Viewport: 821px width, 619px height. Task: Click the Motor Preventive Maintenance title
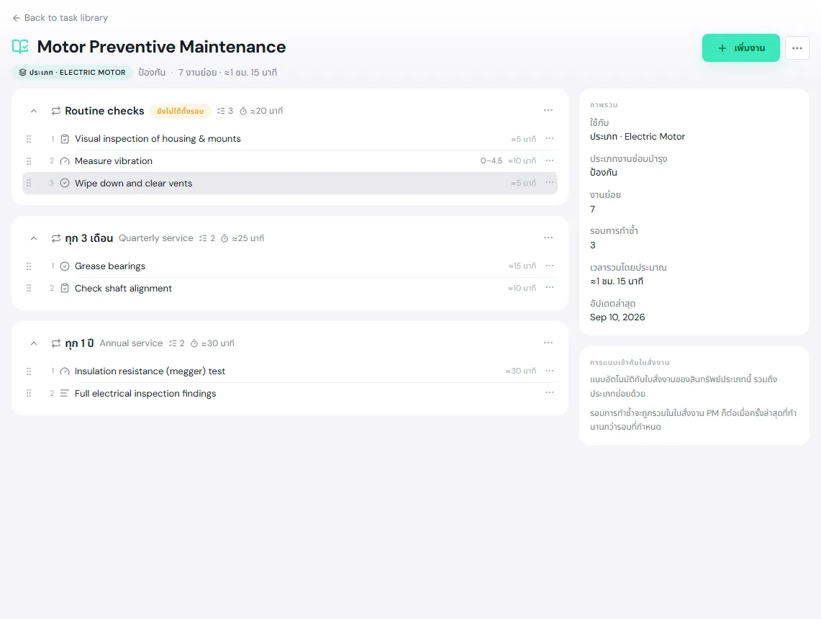point(161,47)
